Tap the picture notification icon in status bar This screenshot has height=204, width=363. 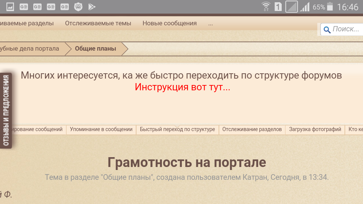10,6
